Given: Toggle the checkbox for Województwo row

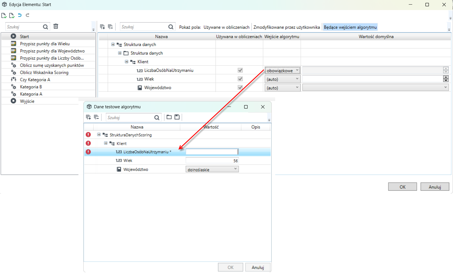Looking at the screenshot, I should (x=240, y=88).
